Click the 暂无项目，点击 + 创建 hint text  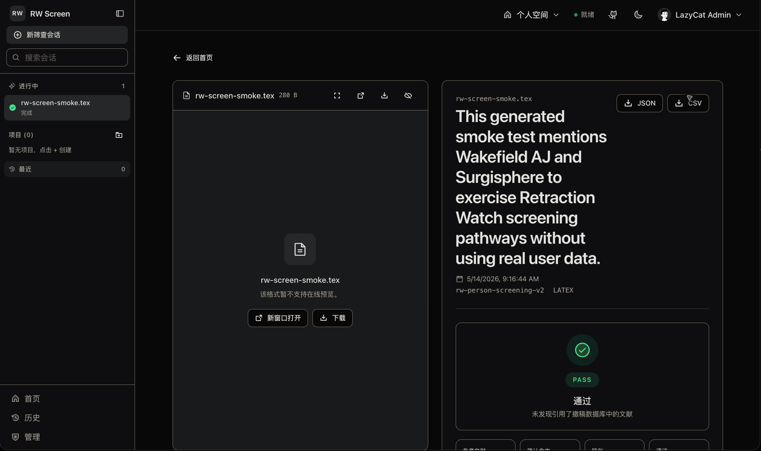pos(40,150)
